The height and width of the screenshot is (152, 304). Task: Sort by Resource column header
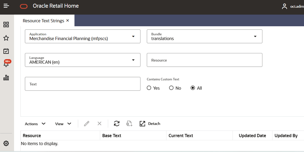(x=60, y=135)
